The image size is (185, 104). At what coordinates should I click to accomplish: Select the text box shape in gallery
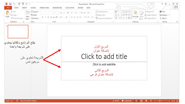tap(116, 12)
